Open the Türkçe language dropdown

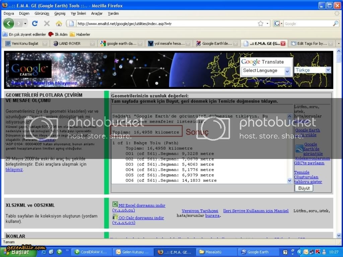click(x=313, y=70)
